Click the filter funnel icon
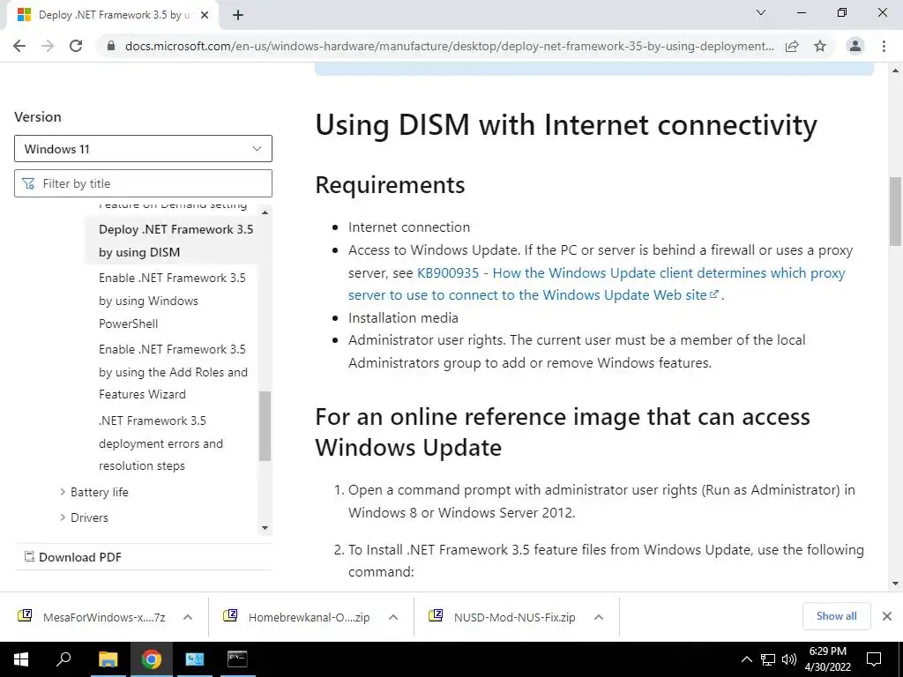 click(x=28, y=183)
